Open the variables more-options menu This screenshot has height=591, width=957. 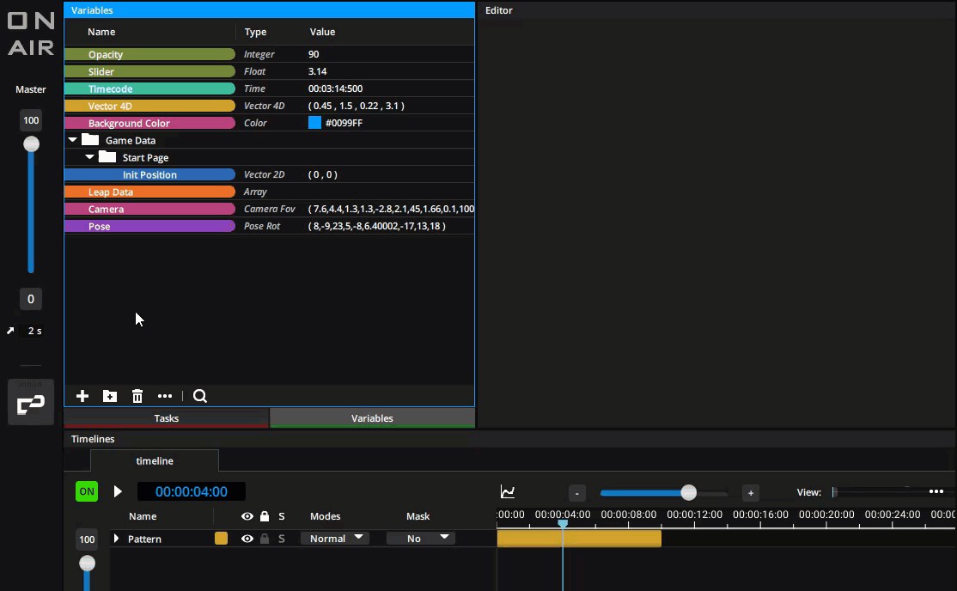click(165, 396)
